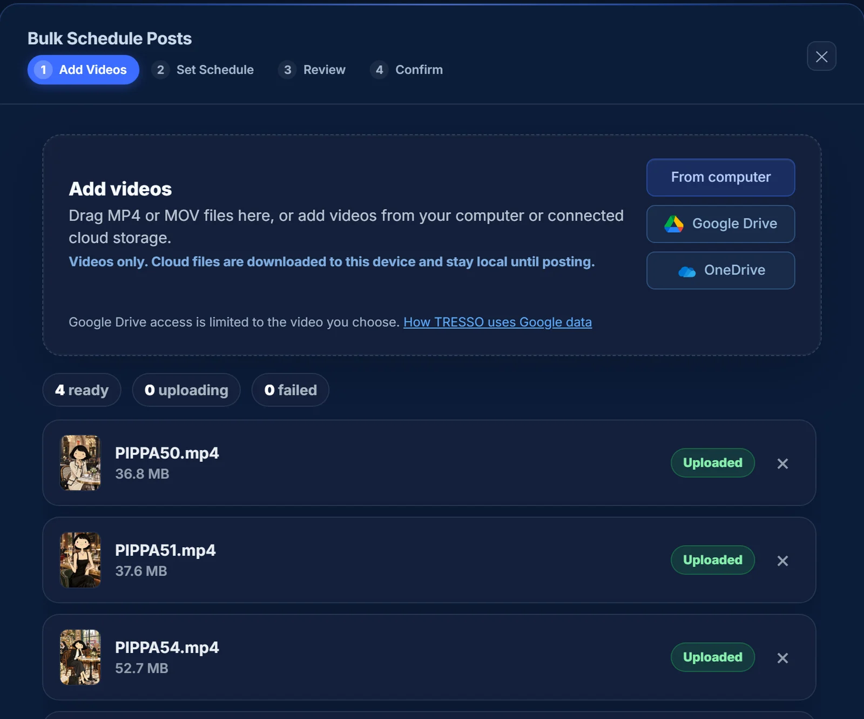Select the PIPPA50.mp4 file name
864x719 pixels.
[167, 453]
